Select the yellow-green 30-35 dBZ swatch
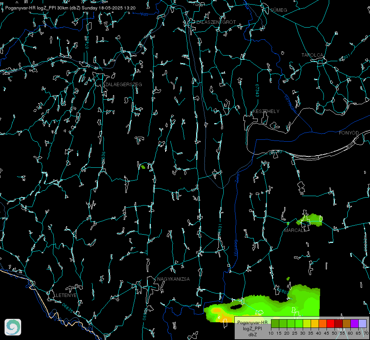 307,323
